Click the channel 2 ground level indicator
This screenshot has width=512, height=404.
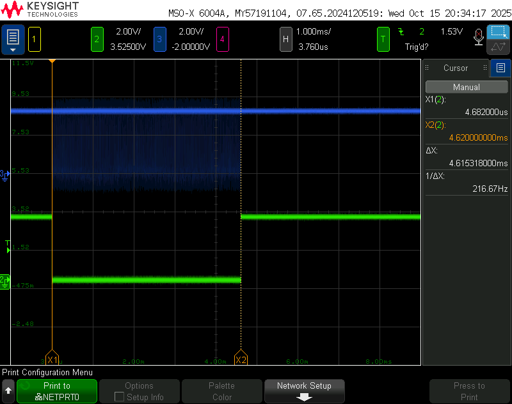tap(5, 282)
